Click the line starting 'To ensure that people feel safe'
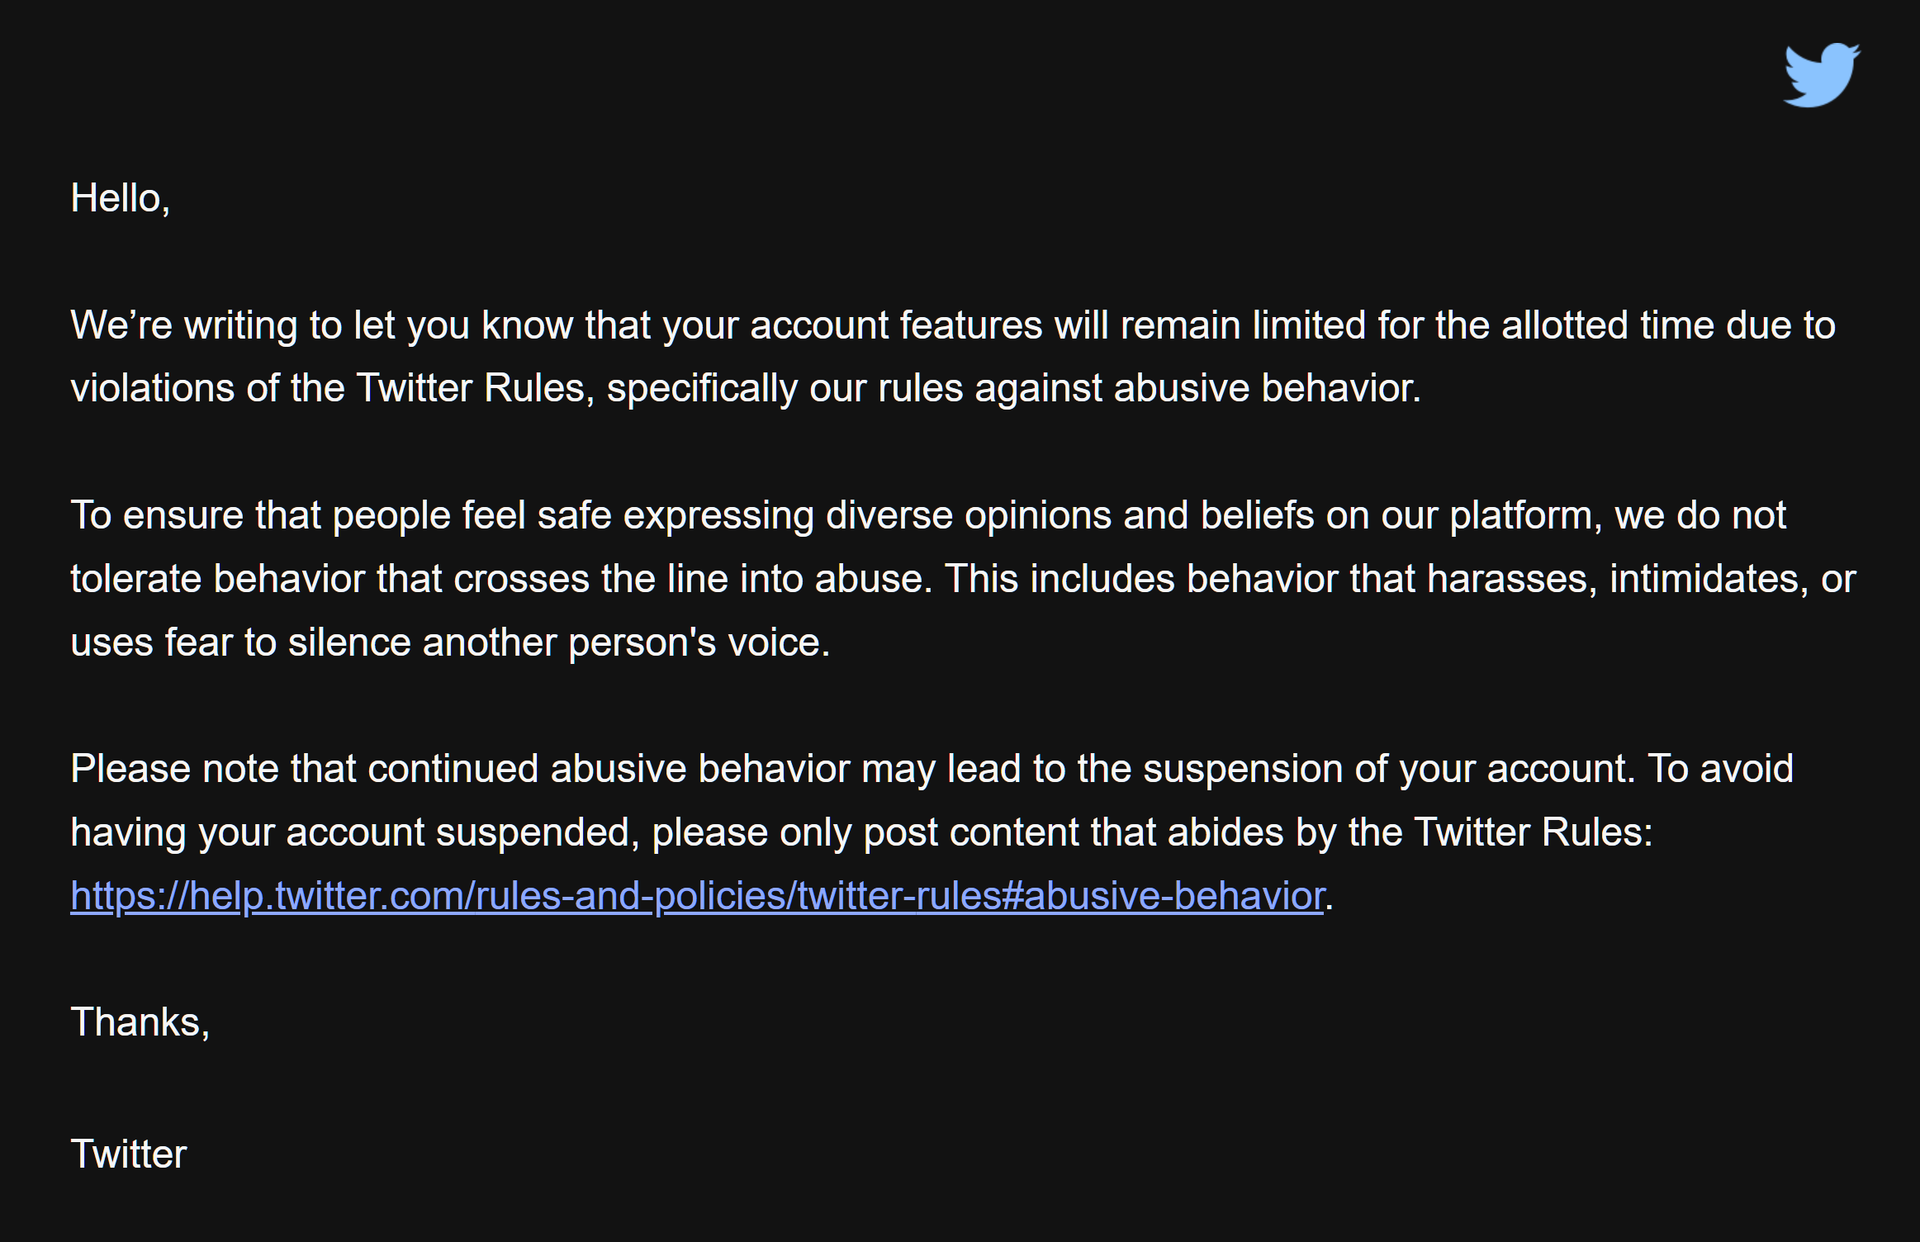 point(928,516)
